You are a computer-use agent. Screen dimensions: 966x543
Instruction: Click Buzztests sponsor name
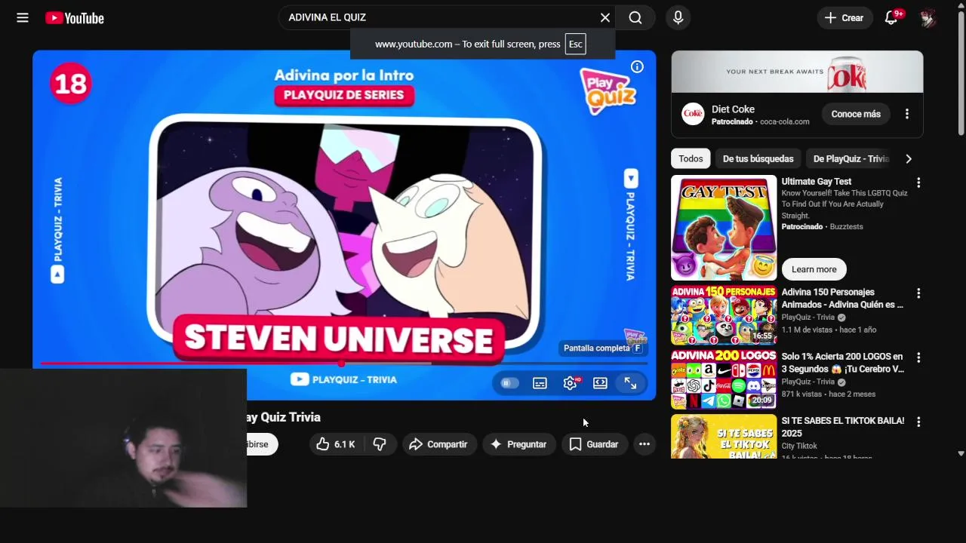(846, 227)
